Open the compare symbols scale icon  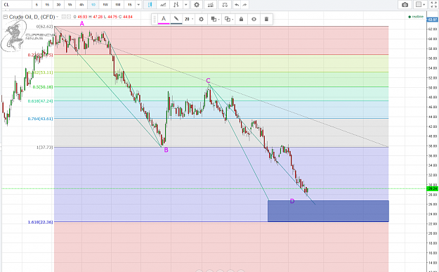(x=225, y=5)
